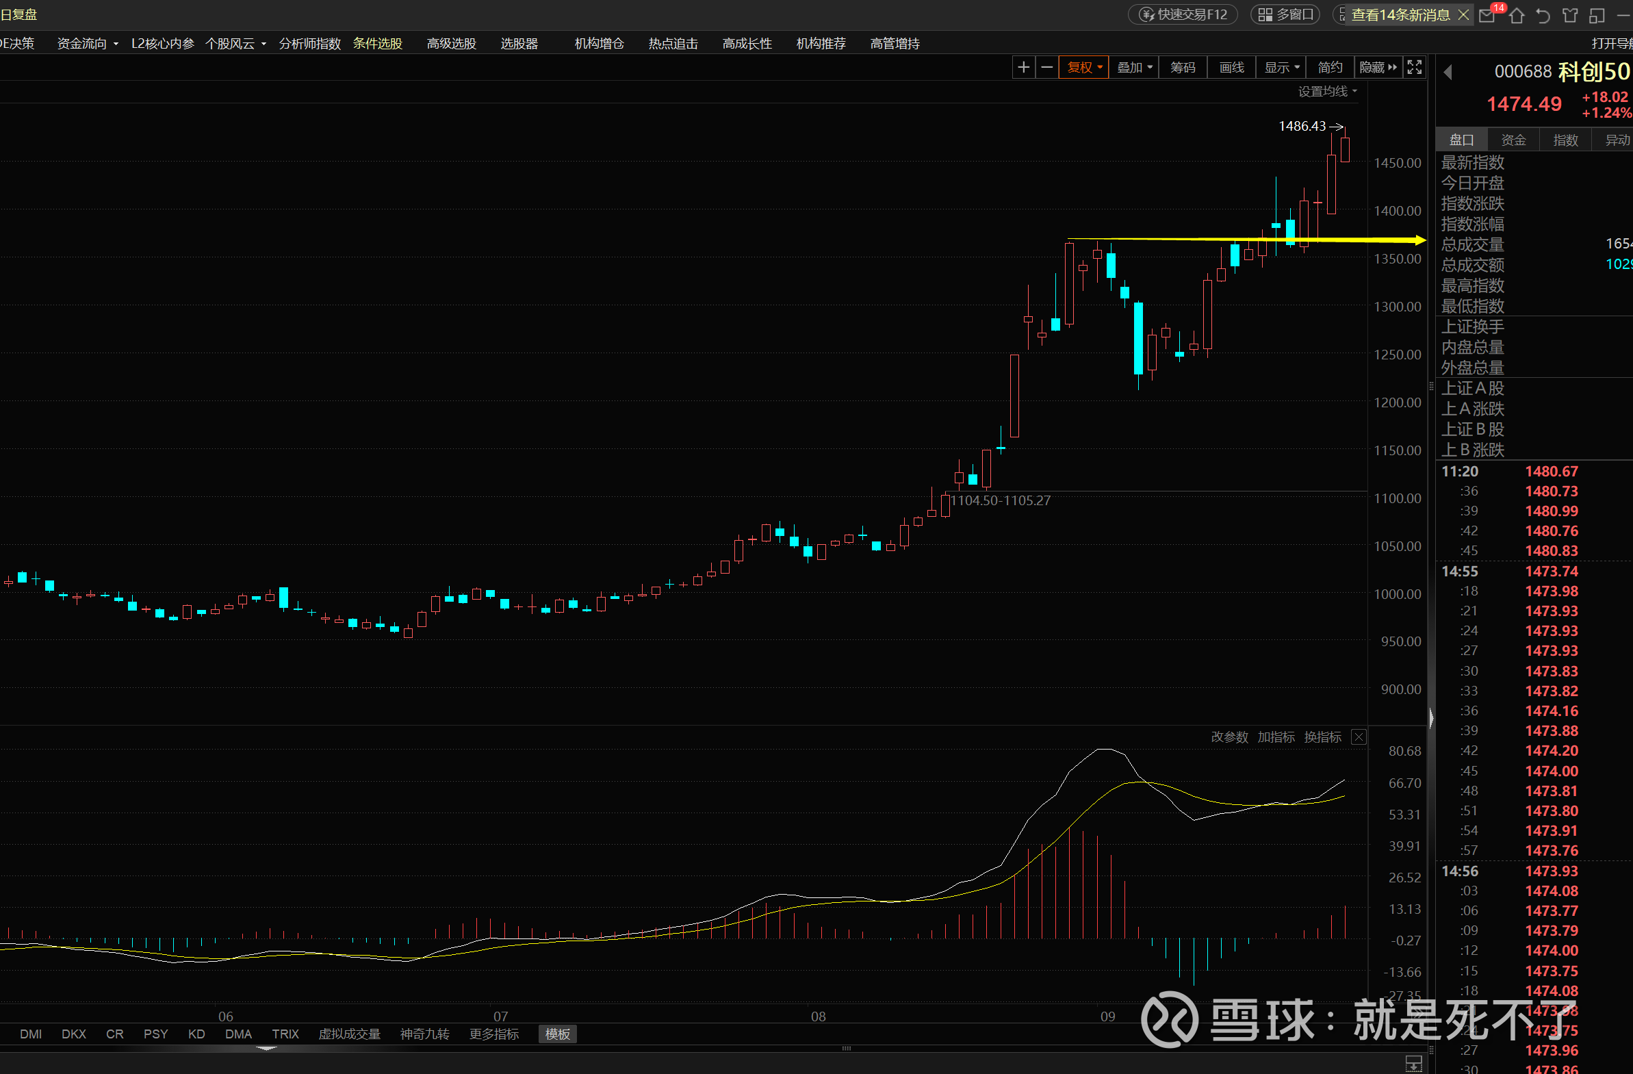Click the undo back arrow icon
1633x1074 pixels.
1543,15
